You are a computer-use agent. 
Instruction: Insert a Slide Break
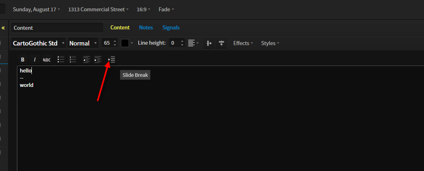[x=112, y=60]
